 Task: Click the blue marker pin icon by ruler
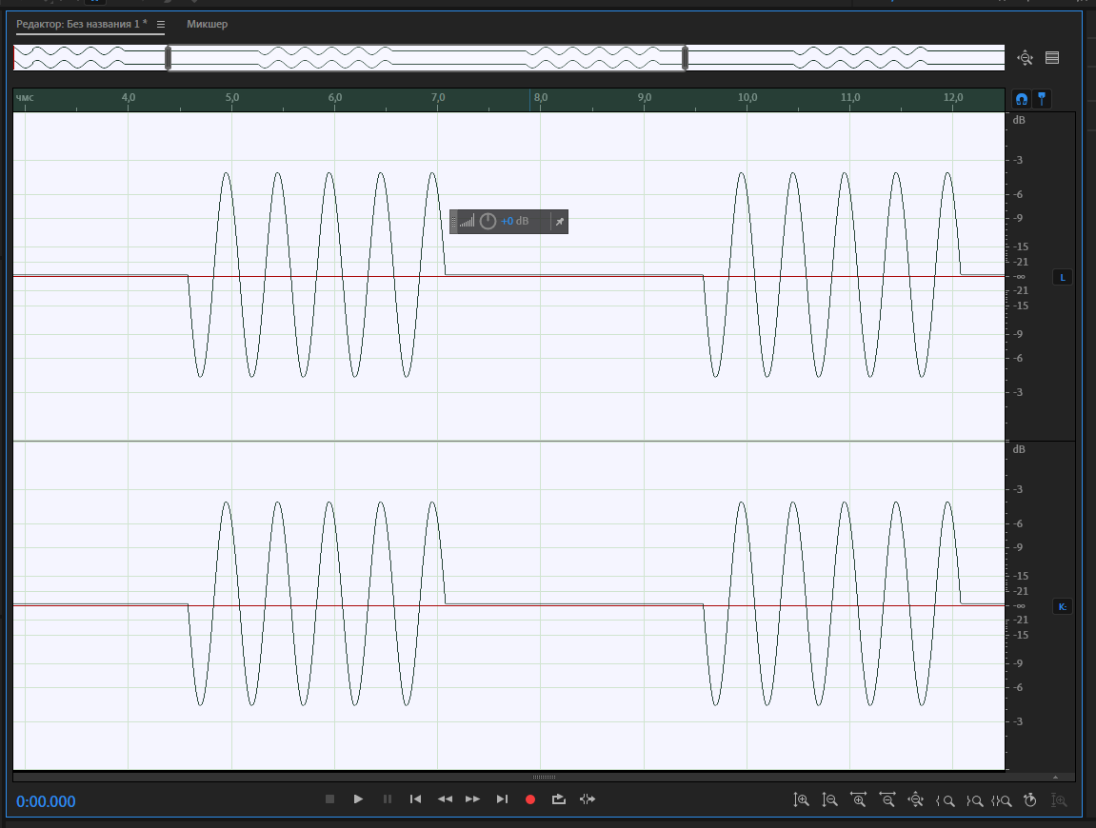[1042, 99]
